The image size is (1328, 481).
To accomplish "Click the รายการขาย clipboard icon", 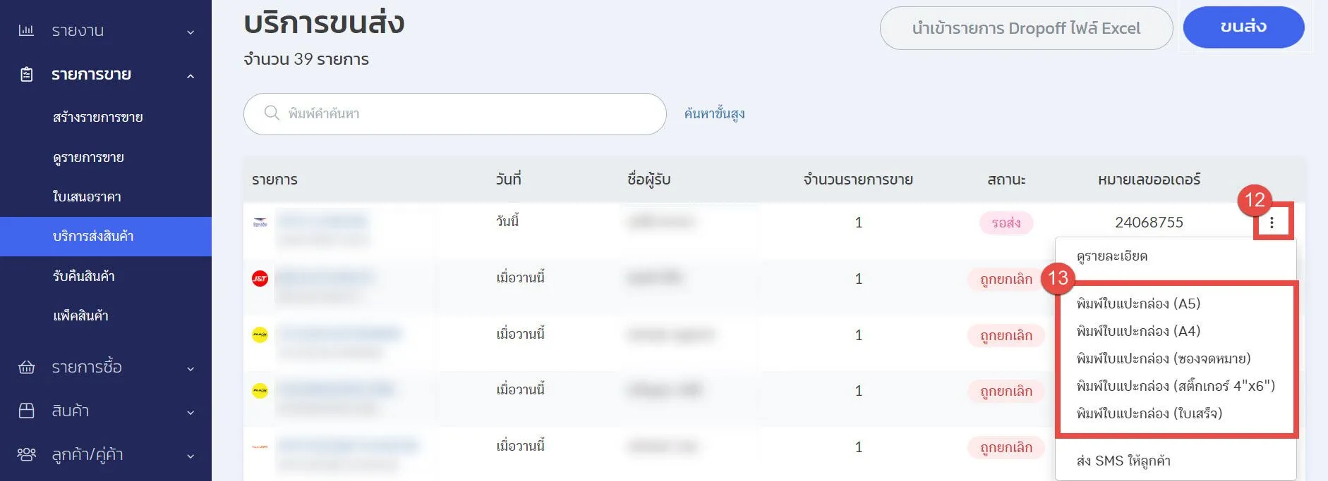I will click(x=26, y=75).
